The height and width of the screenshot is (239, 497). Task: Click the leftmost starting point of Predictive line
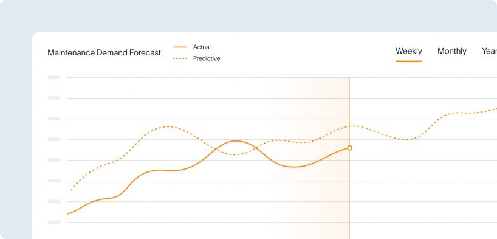[x=71, y=190]
